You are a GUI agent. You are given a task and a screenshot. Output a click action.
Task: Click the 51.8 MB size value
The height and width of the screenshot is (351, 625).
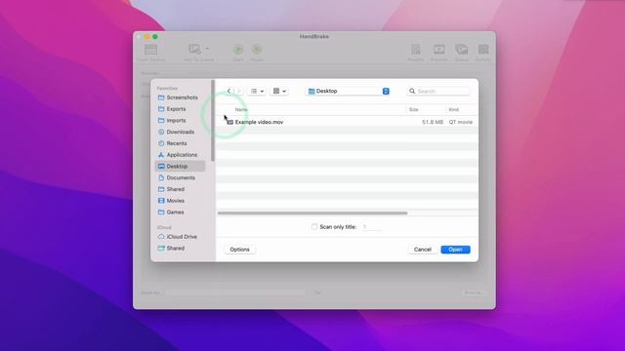(x=433, y=122)
